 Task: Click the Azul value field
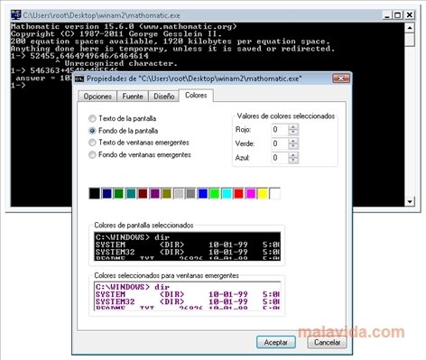coord(280,158)
